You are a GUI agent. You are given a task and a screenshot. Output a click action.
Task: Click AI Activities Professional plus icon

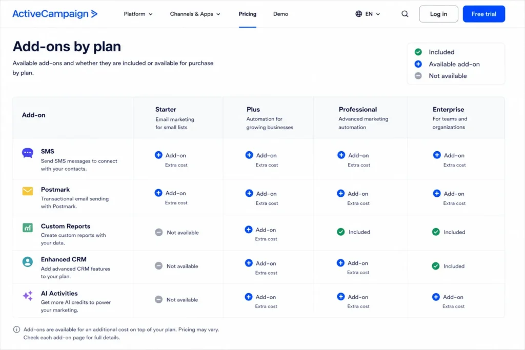341,297
